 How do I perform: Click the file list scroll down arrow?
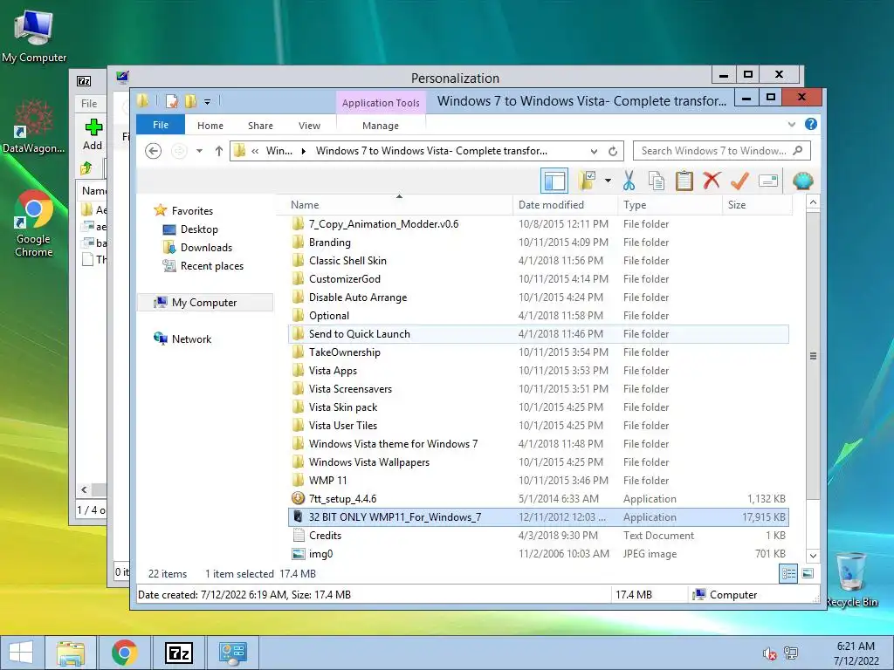813,556
